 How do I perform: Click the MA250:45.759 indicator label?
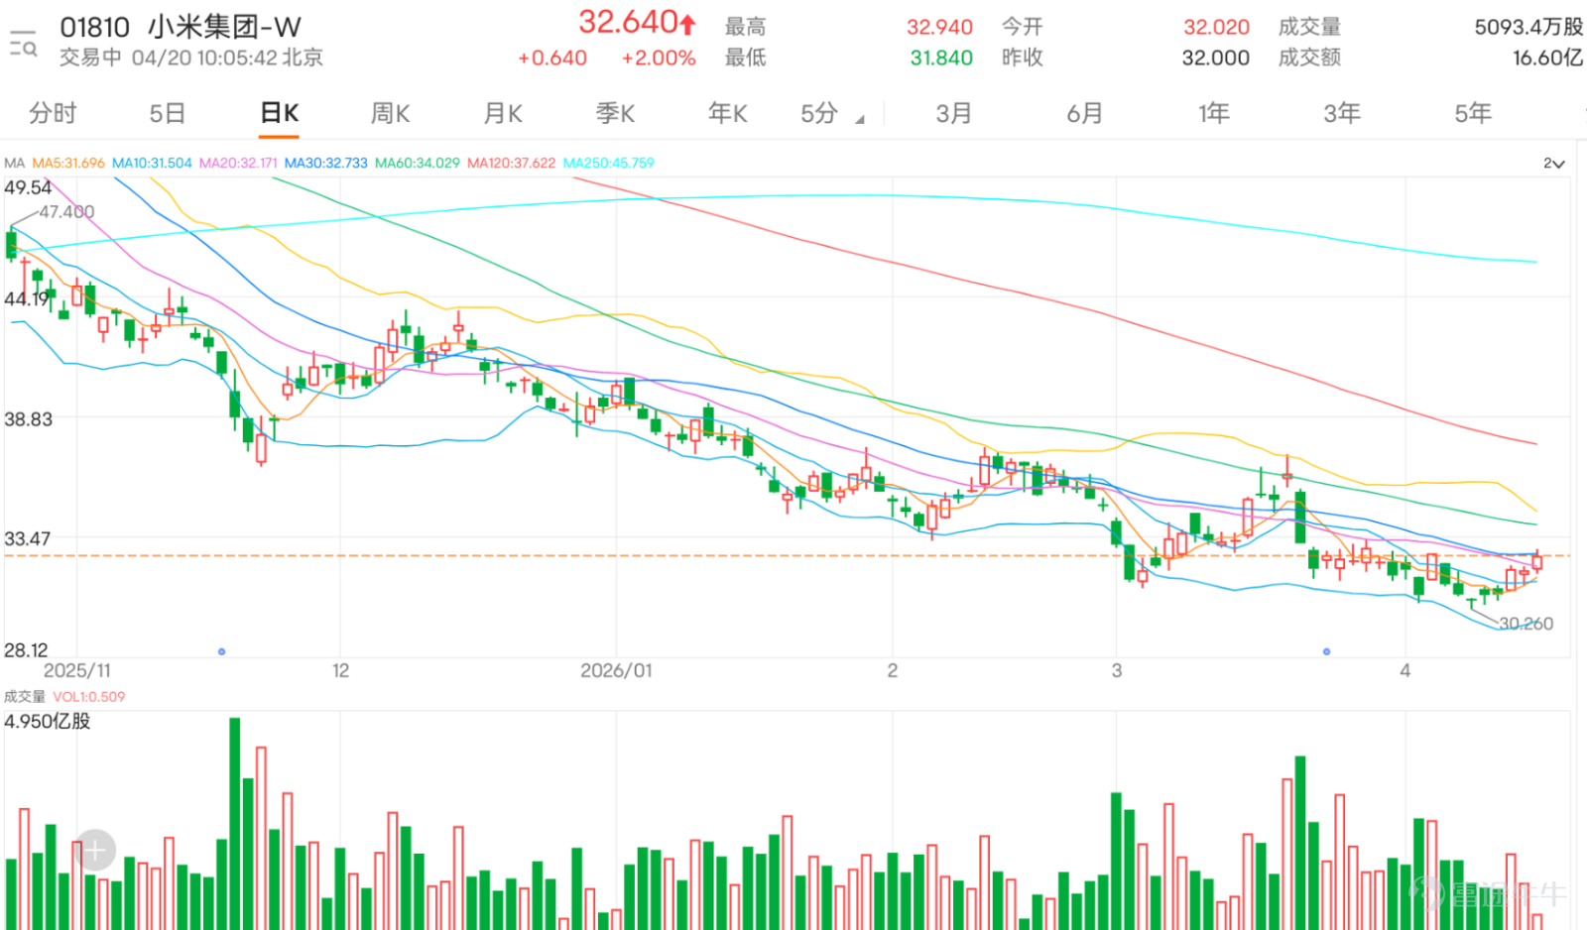pyautogui.click(x=609, y=163)
